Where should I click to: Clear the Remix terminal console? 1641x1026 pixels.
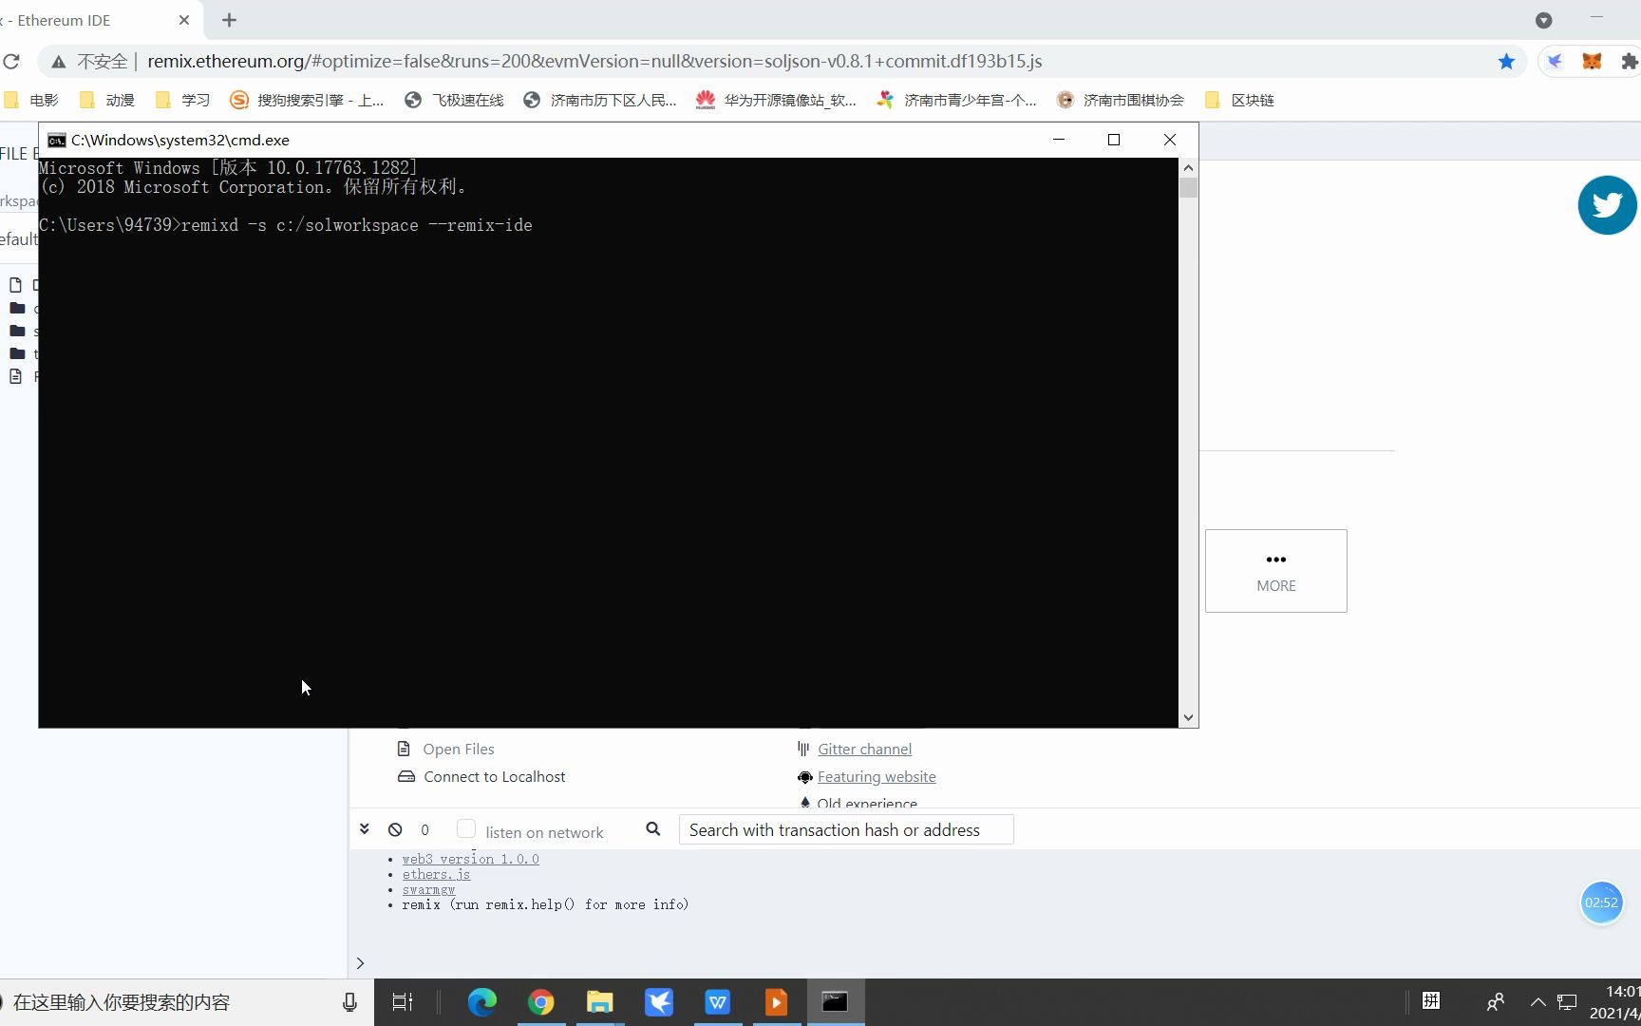[395, 829]
